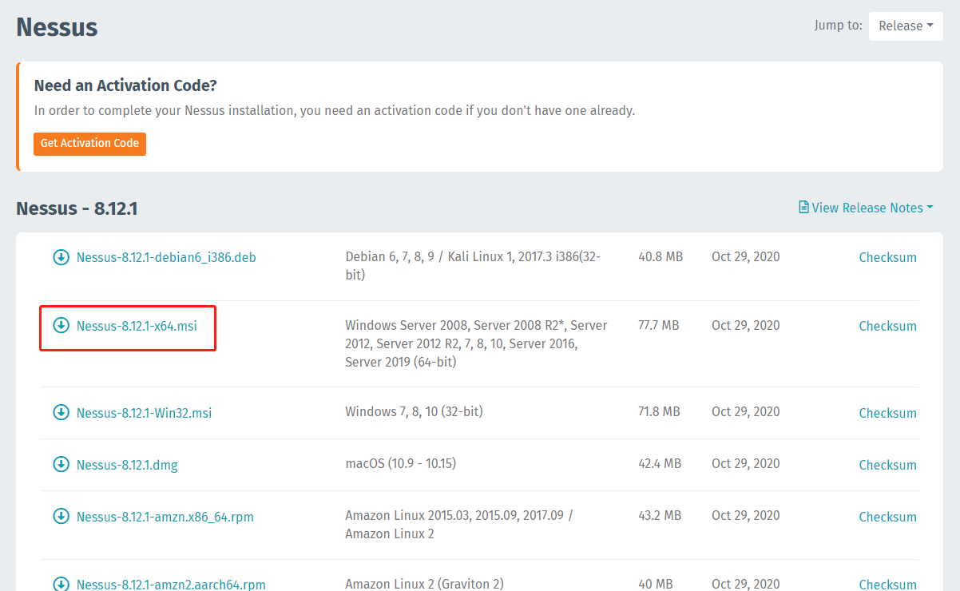This screenshot has width=960, height=591.
Task: Click the 'Windows 7, 8, 10 (32-bit)' description
Action: click(414, 411)
